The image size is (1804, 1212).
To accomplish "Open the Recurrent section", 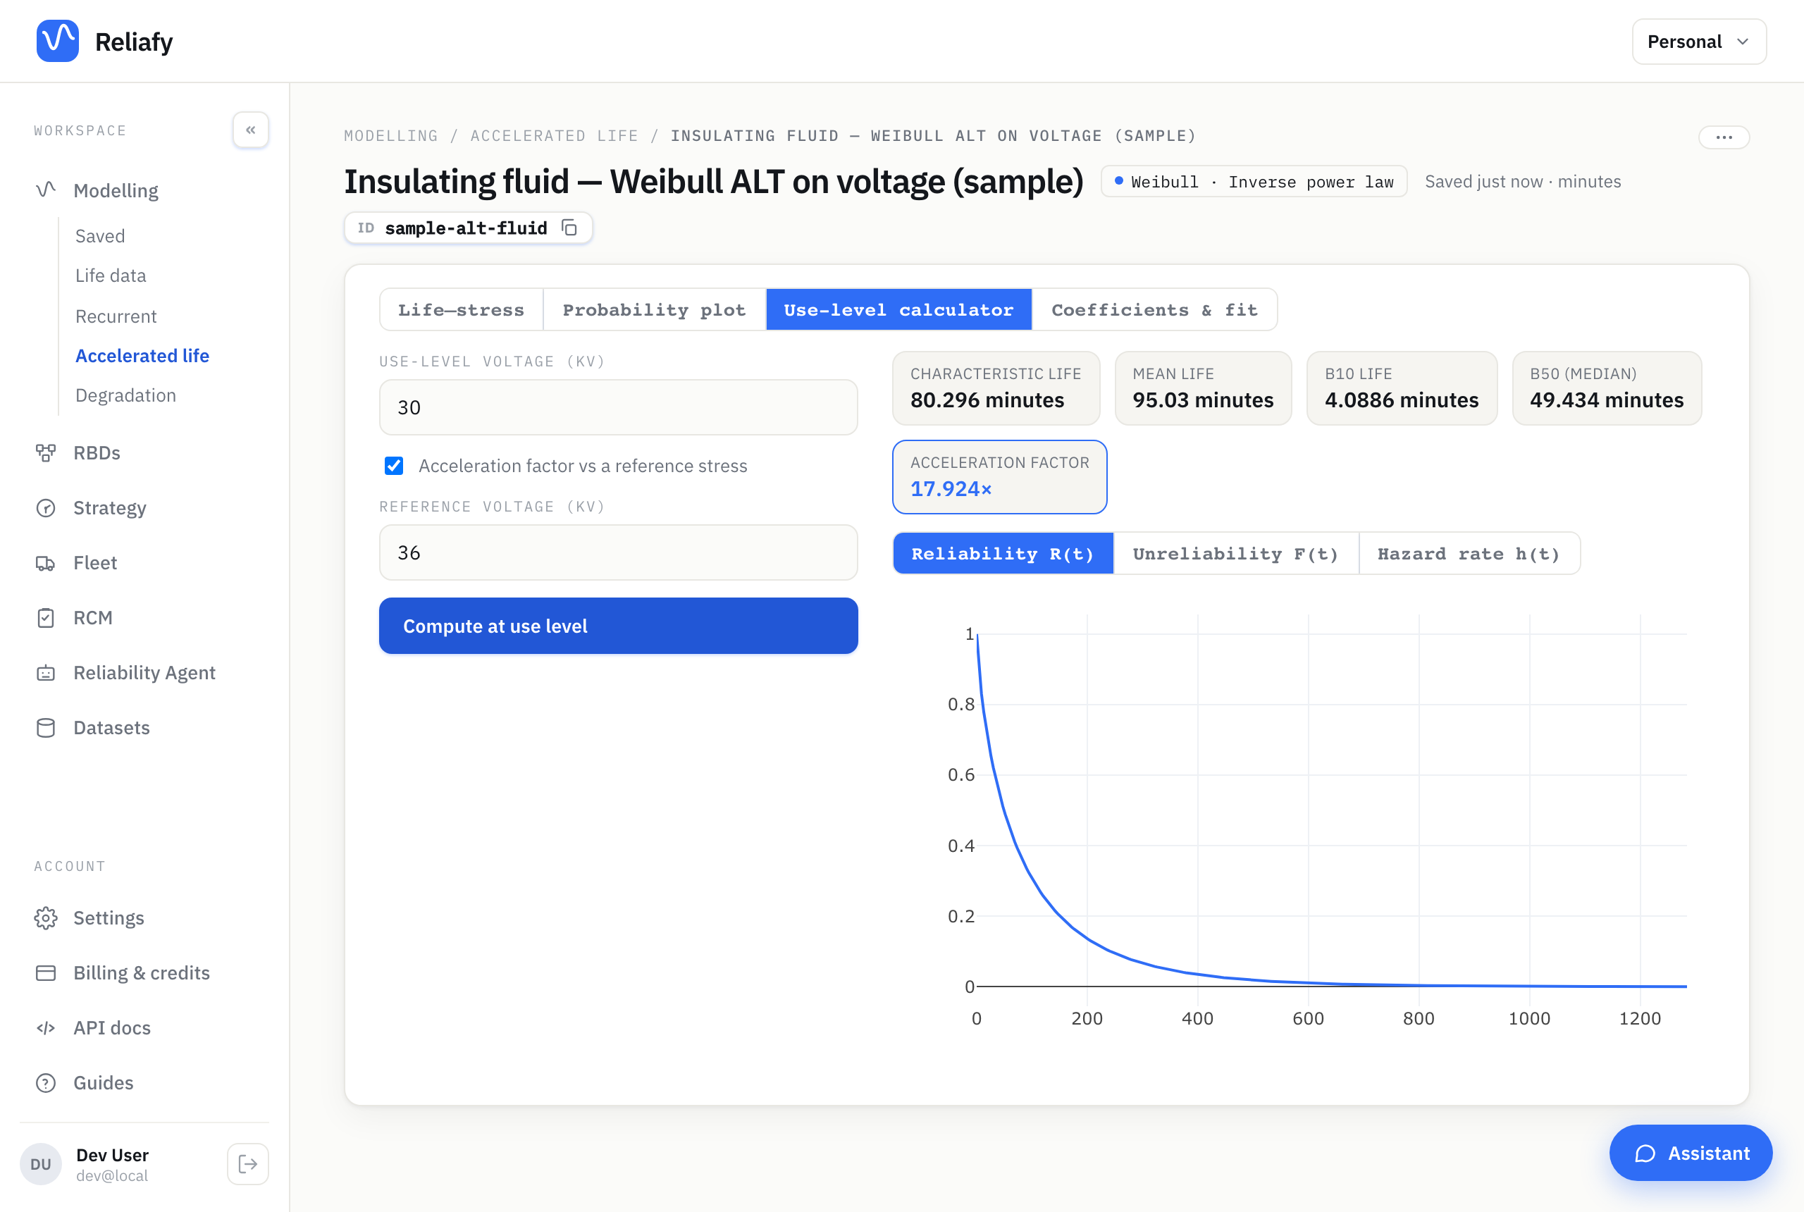I will tap(116, 316).
